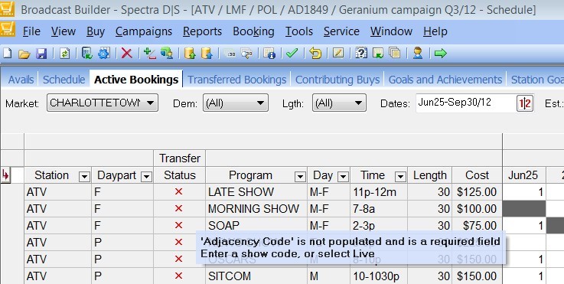Click the Dates field Jun25-Sep30/12
The image size is (564, 284).
point(466,103)
